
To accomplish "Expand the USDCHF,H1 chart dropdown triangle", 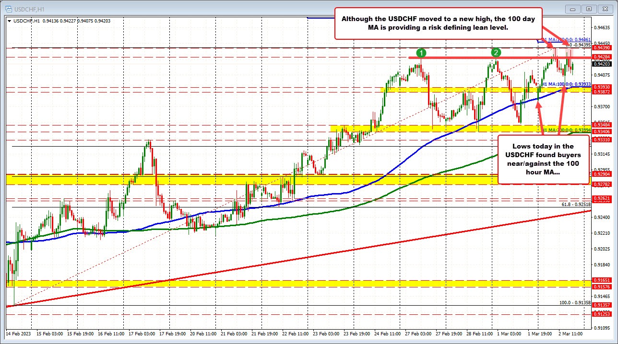I will click(8, 20).
